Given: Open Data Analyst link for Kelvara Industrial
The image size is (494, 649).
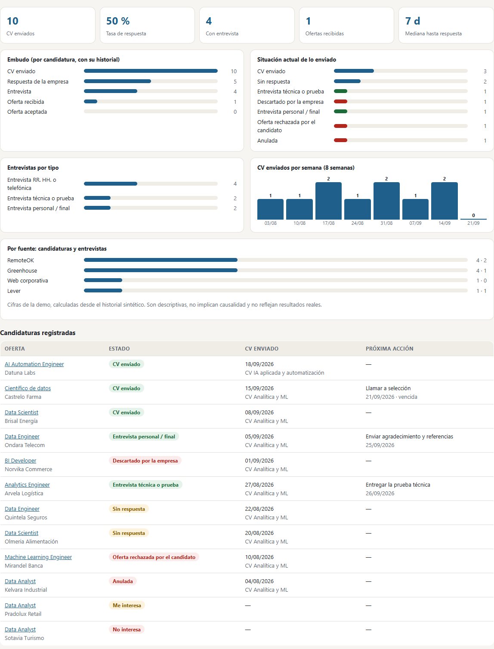Looking at the screenshot, I should 20,581.
